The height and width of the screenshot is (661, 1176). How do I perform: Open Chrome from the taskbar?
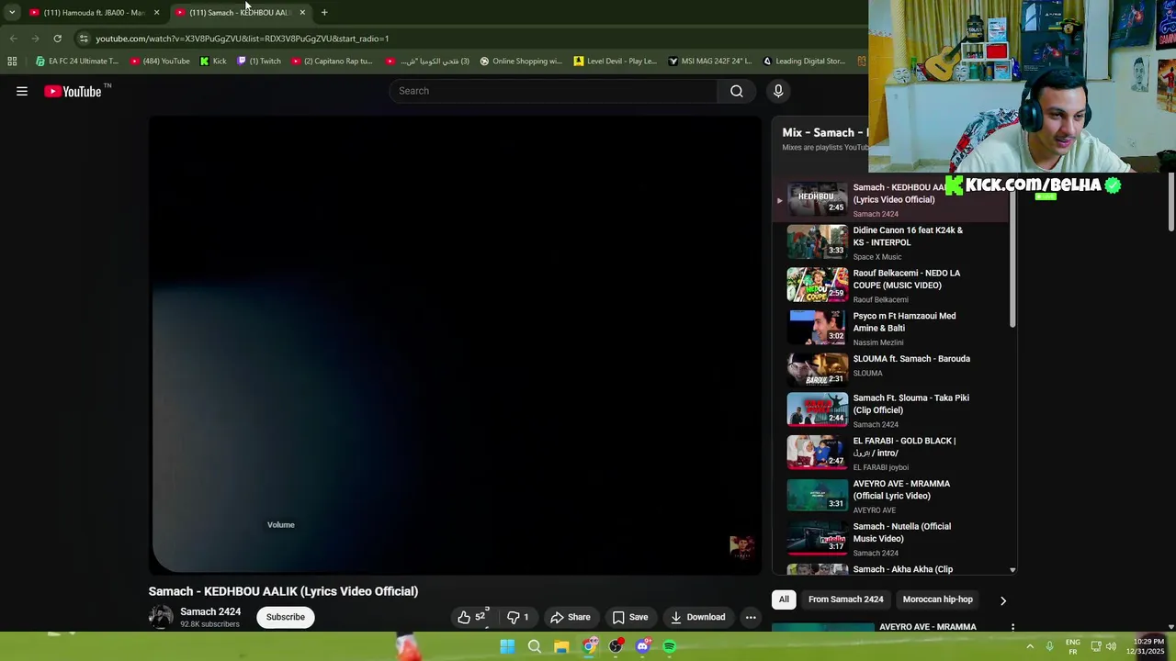point(589,646)
